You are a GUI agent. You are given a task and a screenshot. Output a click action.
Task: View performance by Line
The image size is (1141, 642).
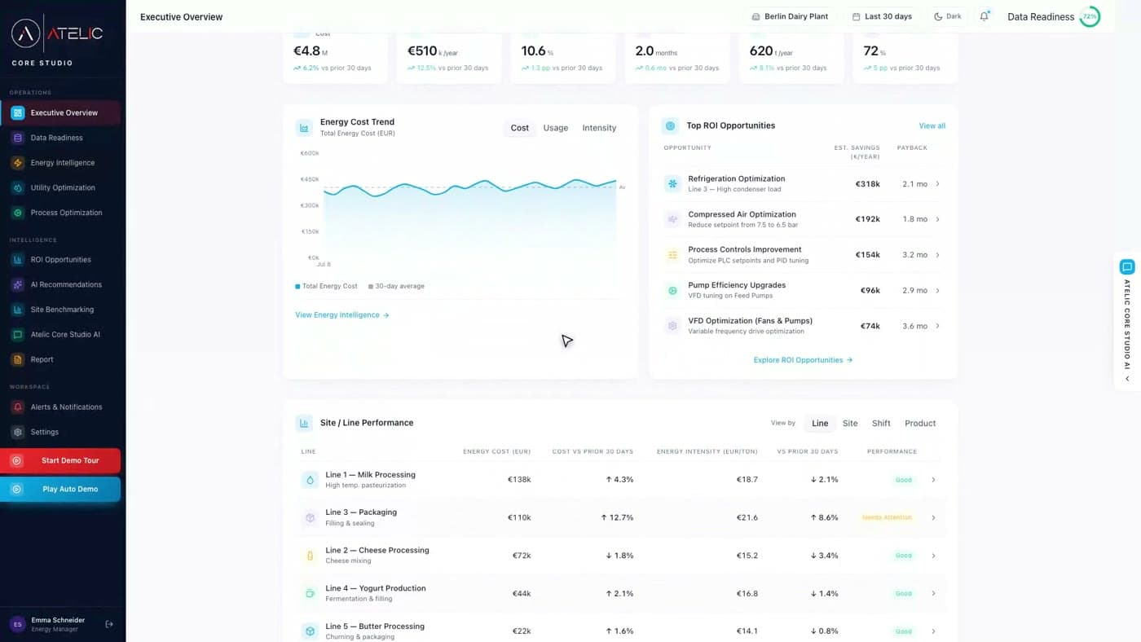click(x=820, y=423)
